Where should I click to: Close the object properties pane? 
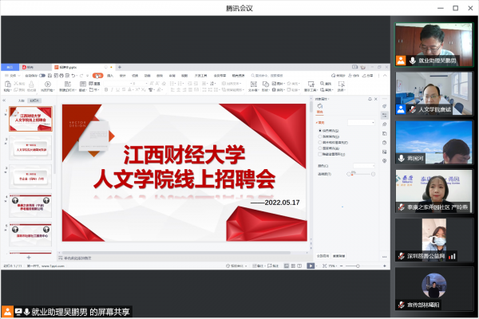(375, 98)
